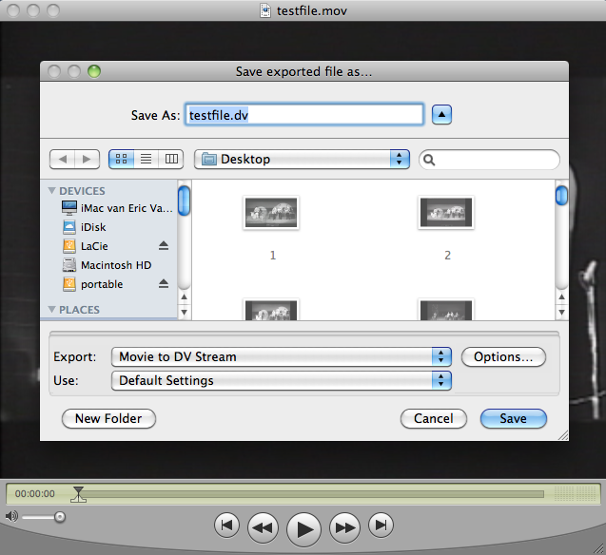
Task: Click the Save As filename field
Action: [x=304, y=115]
